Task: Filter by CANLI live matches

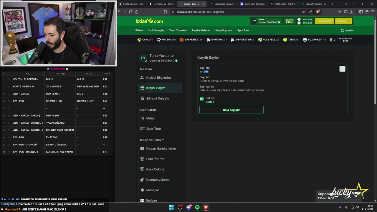Action: (x=145, y=39)
